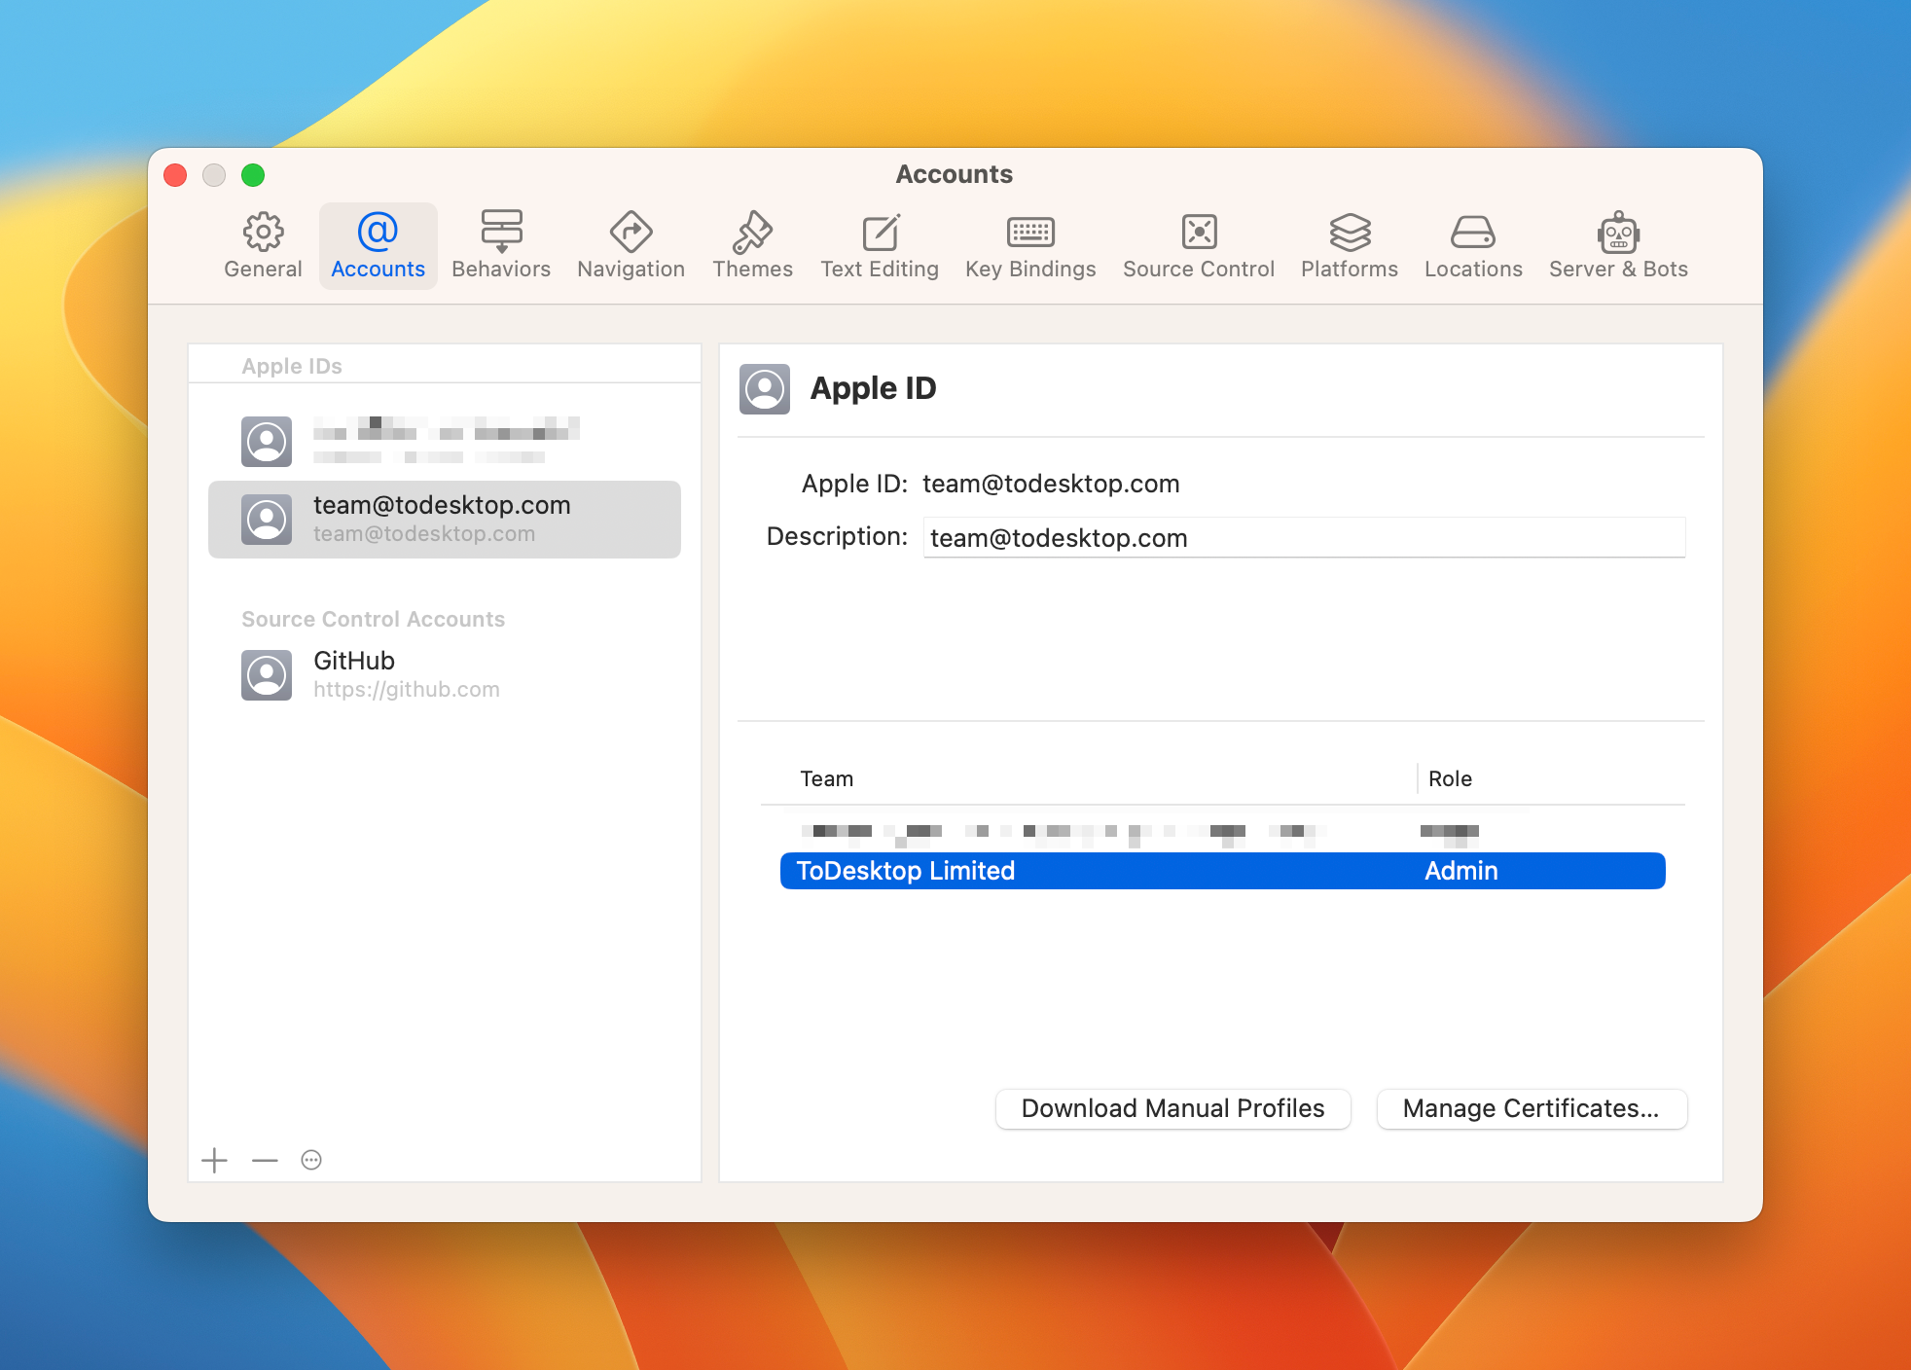Select team@todesktop.com in Apple IDs list
The image size is (1911, 1370).
[x=444, y=519]
